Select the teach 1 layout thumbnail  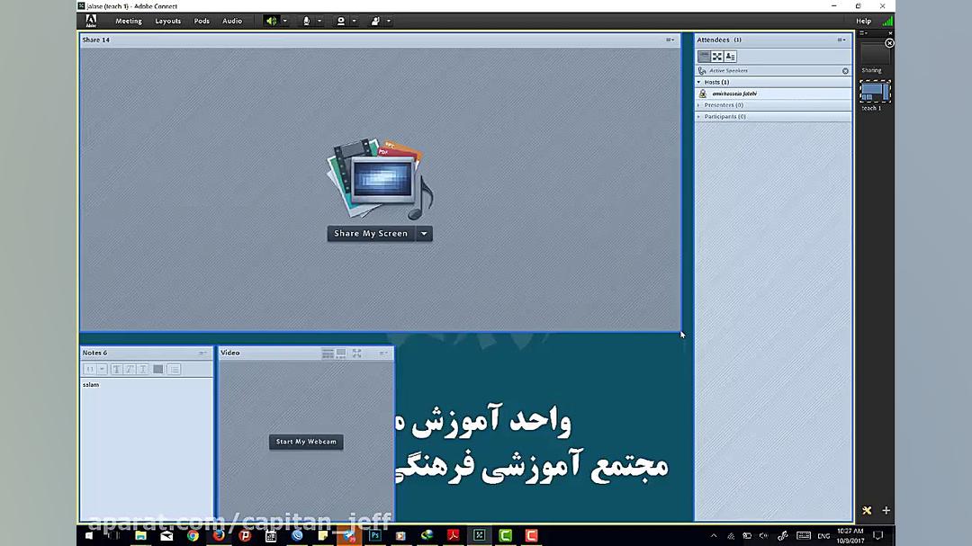point(875,92)
